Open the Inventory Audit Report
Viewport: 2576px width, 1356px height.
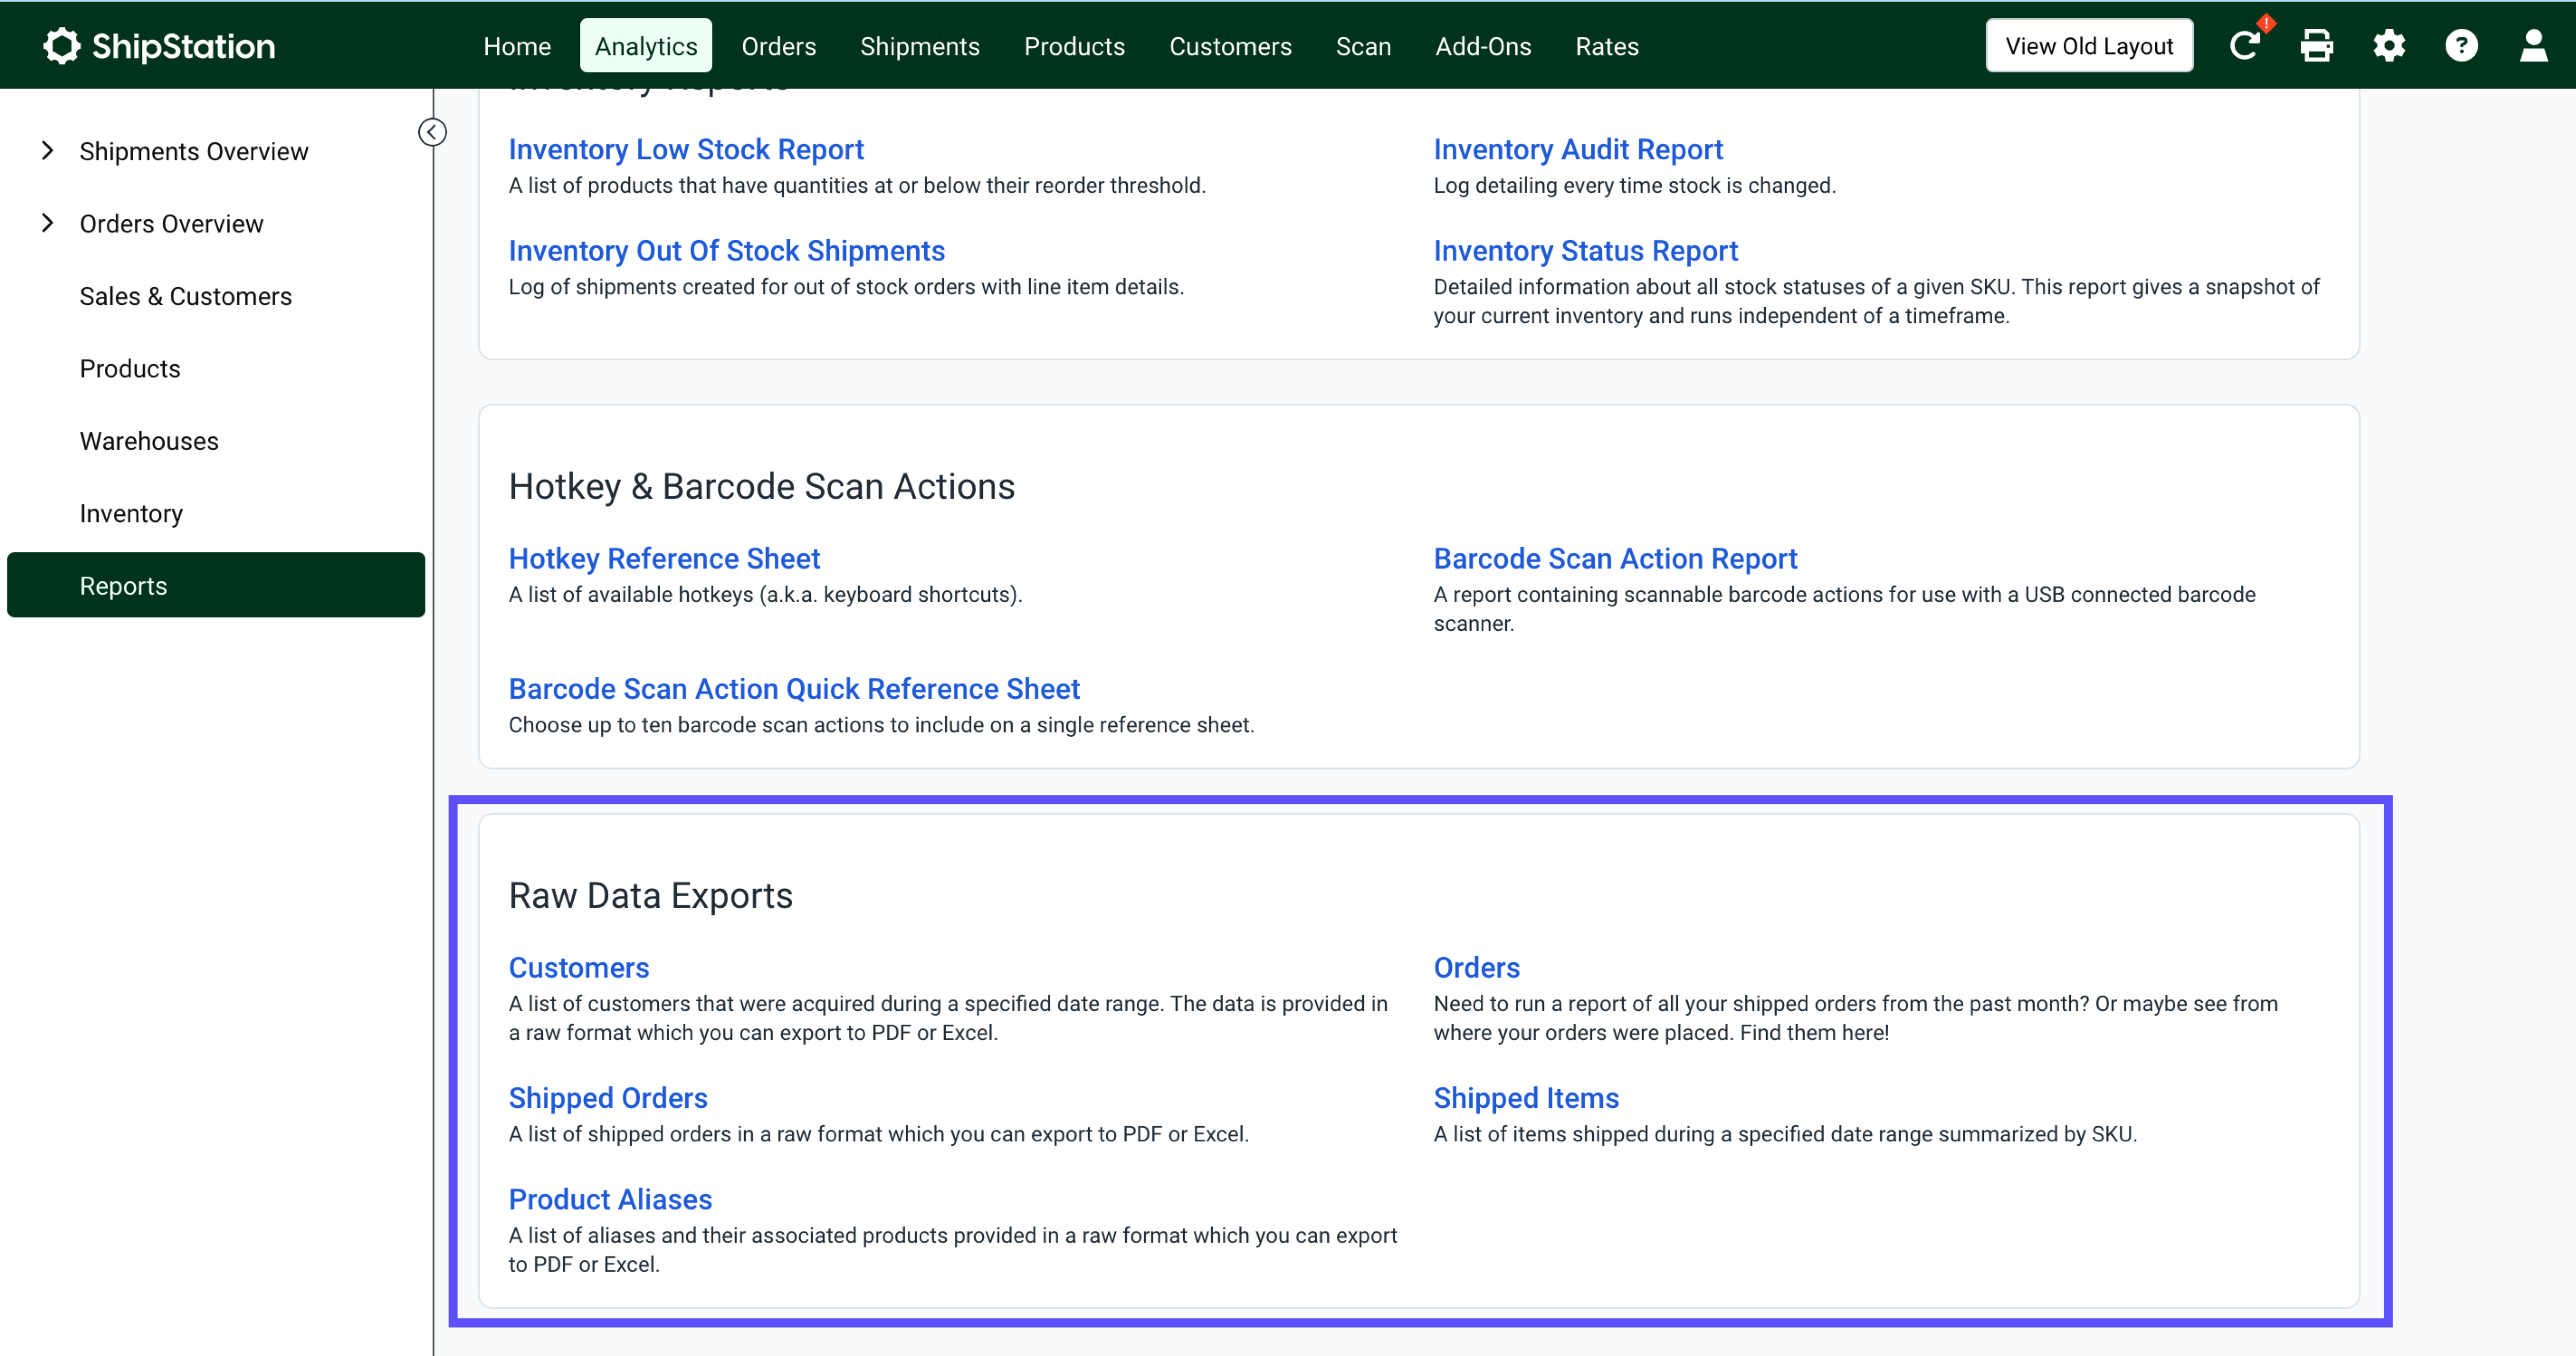(x=1577, y=149)
